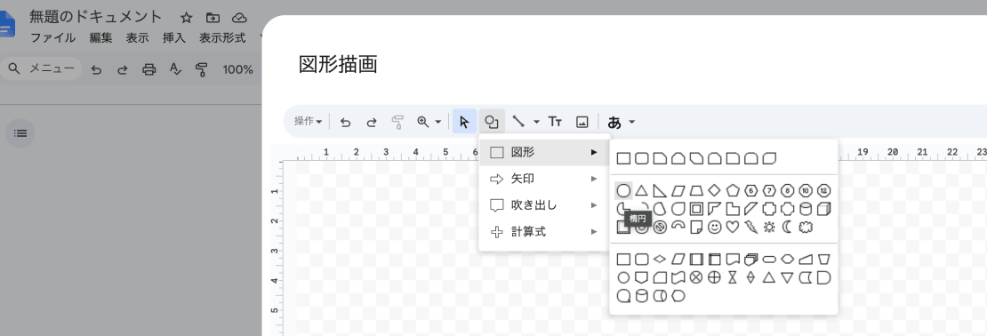Insert the diamond shape from the basic shapes row

[x=714, y=190]
